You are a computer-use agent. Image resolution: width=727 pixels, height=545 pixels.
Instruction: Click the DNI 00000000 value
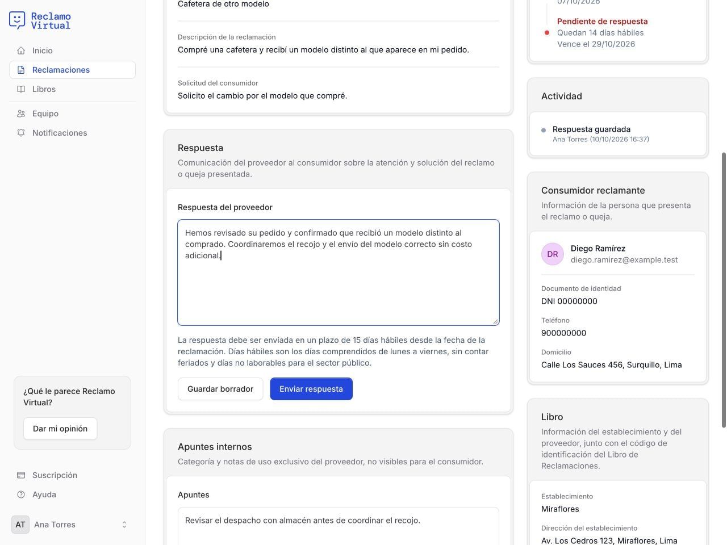[x=569, y=301]
